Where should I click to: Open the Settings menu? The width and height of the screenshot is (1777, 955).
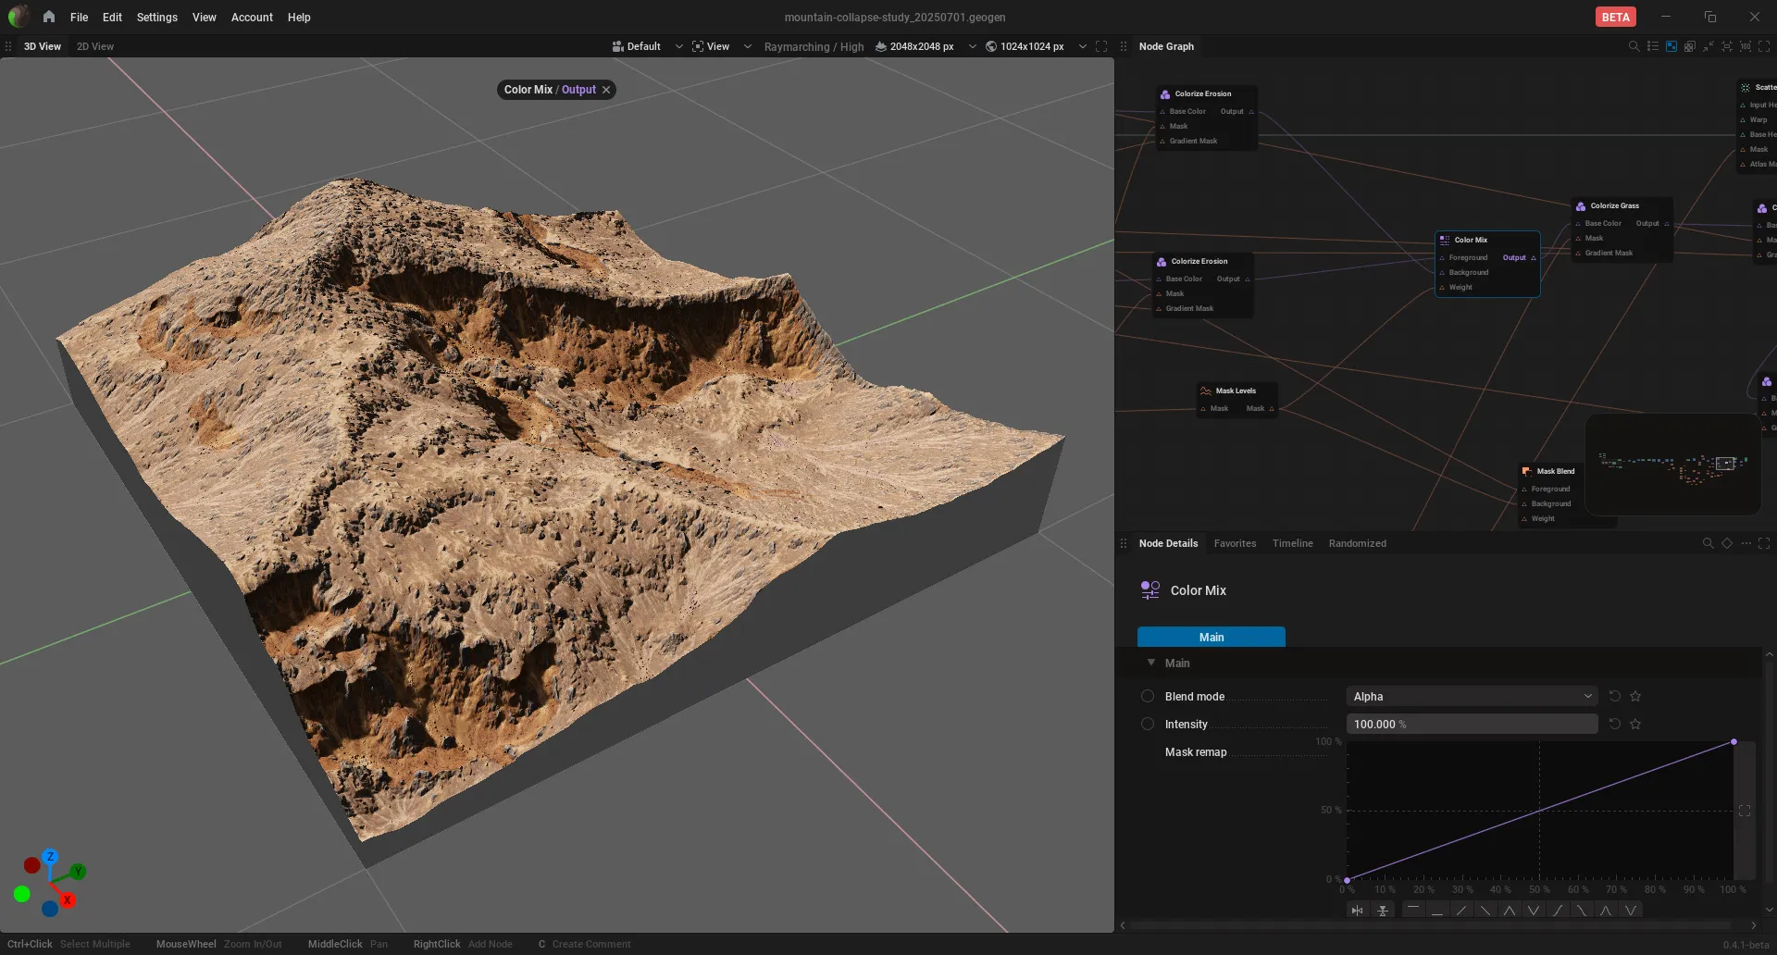[156, 17]
